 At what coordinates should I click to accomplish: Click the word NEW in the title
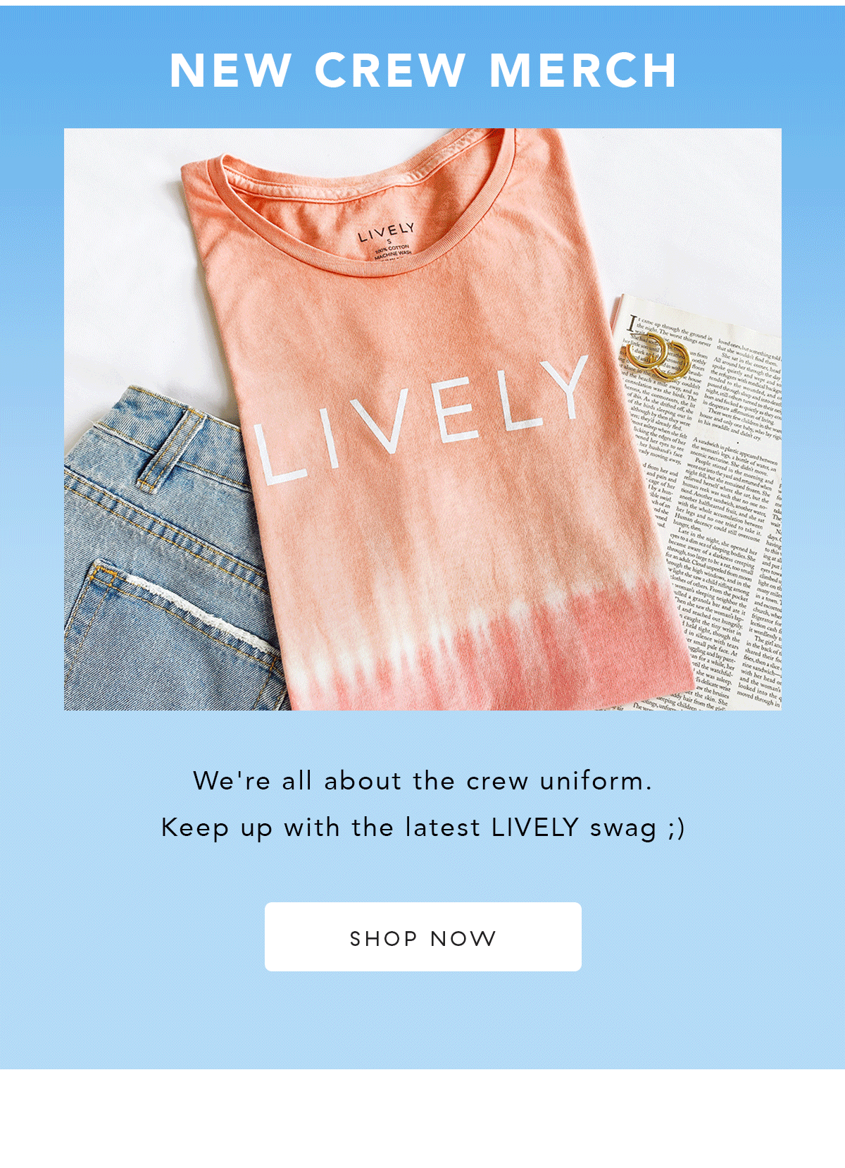[x=230, y=70]
